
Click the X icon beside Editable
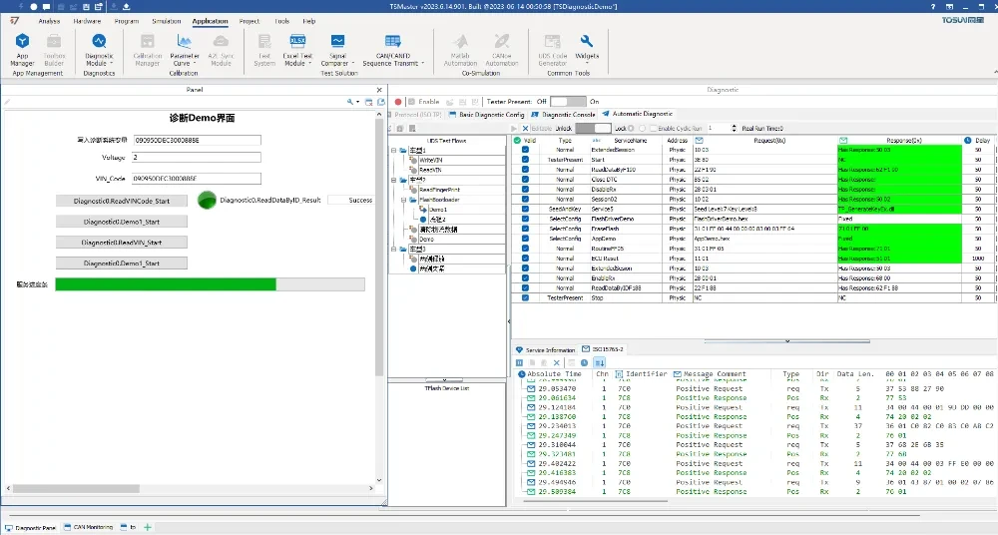525,128
